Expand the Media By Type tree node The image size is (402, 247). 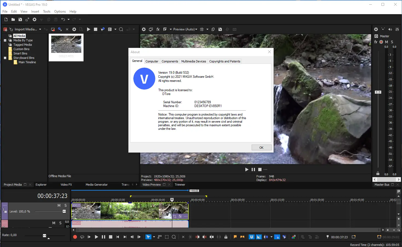click(x=5, y=40)
